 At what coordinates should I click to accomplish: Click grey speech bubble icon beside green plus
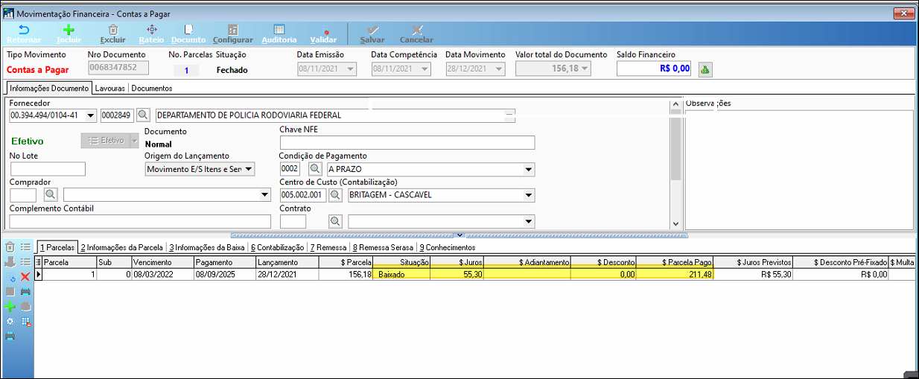pos(25,306)
